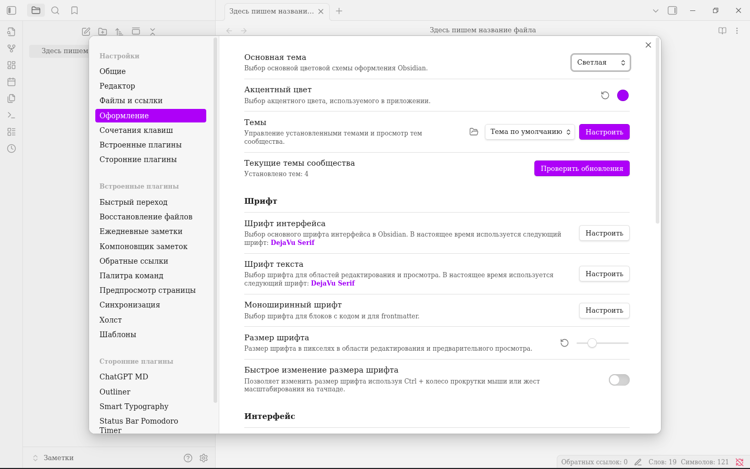
Task: Click 'Проверить обновления' button
Action: pos(581,168)
